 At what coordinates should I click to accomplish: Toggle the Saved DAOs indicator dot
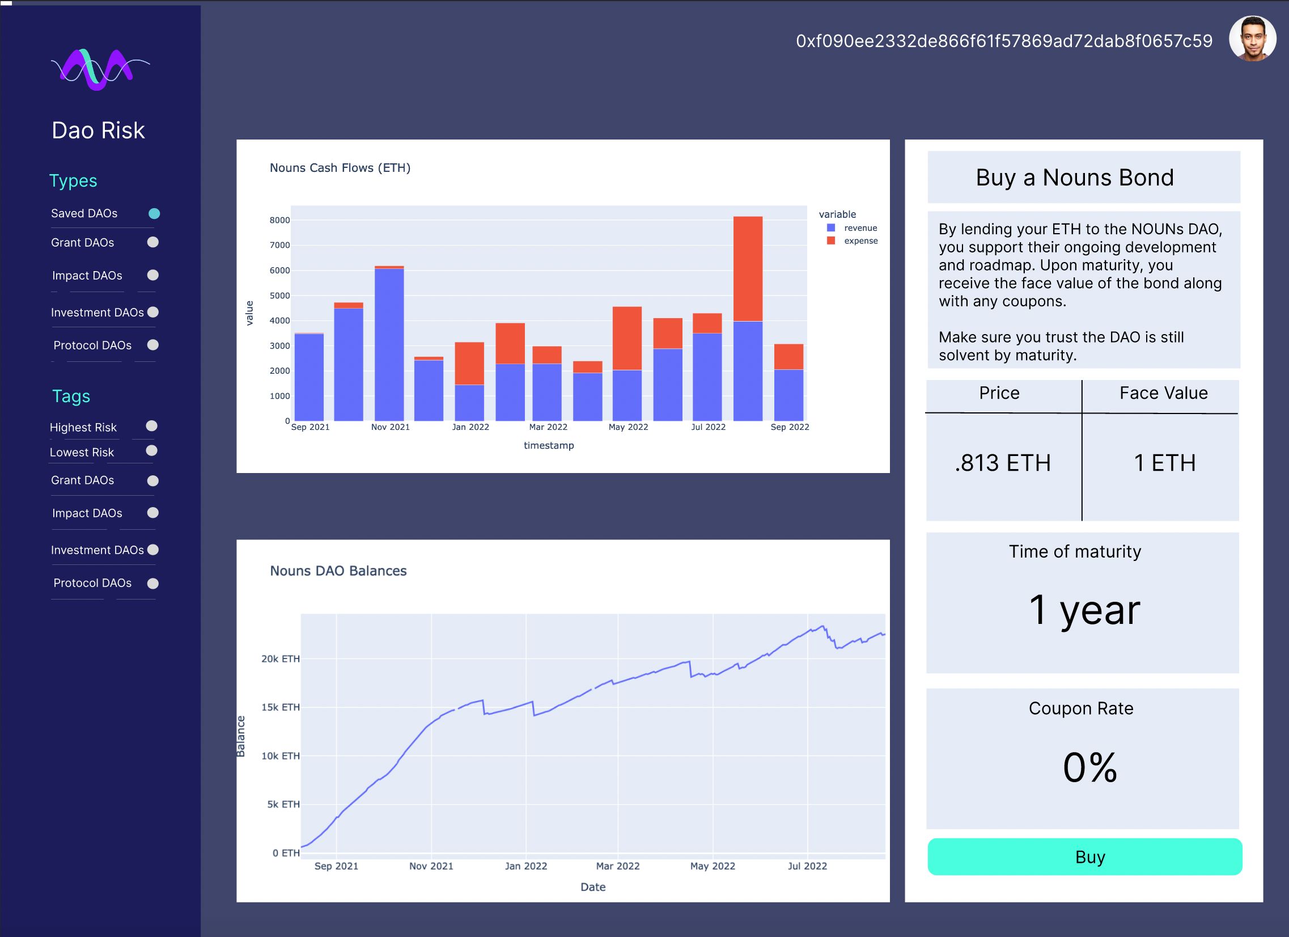pos(153,212)
